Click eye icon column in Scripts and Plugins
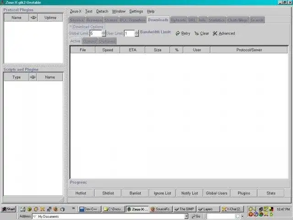 click(33, 77)
